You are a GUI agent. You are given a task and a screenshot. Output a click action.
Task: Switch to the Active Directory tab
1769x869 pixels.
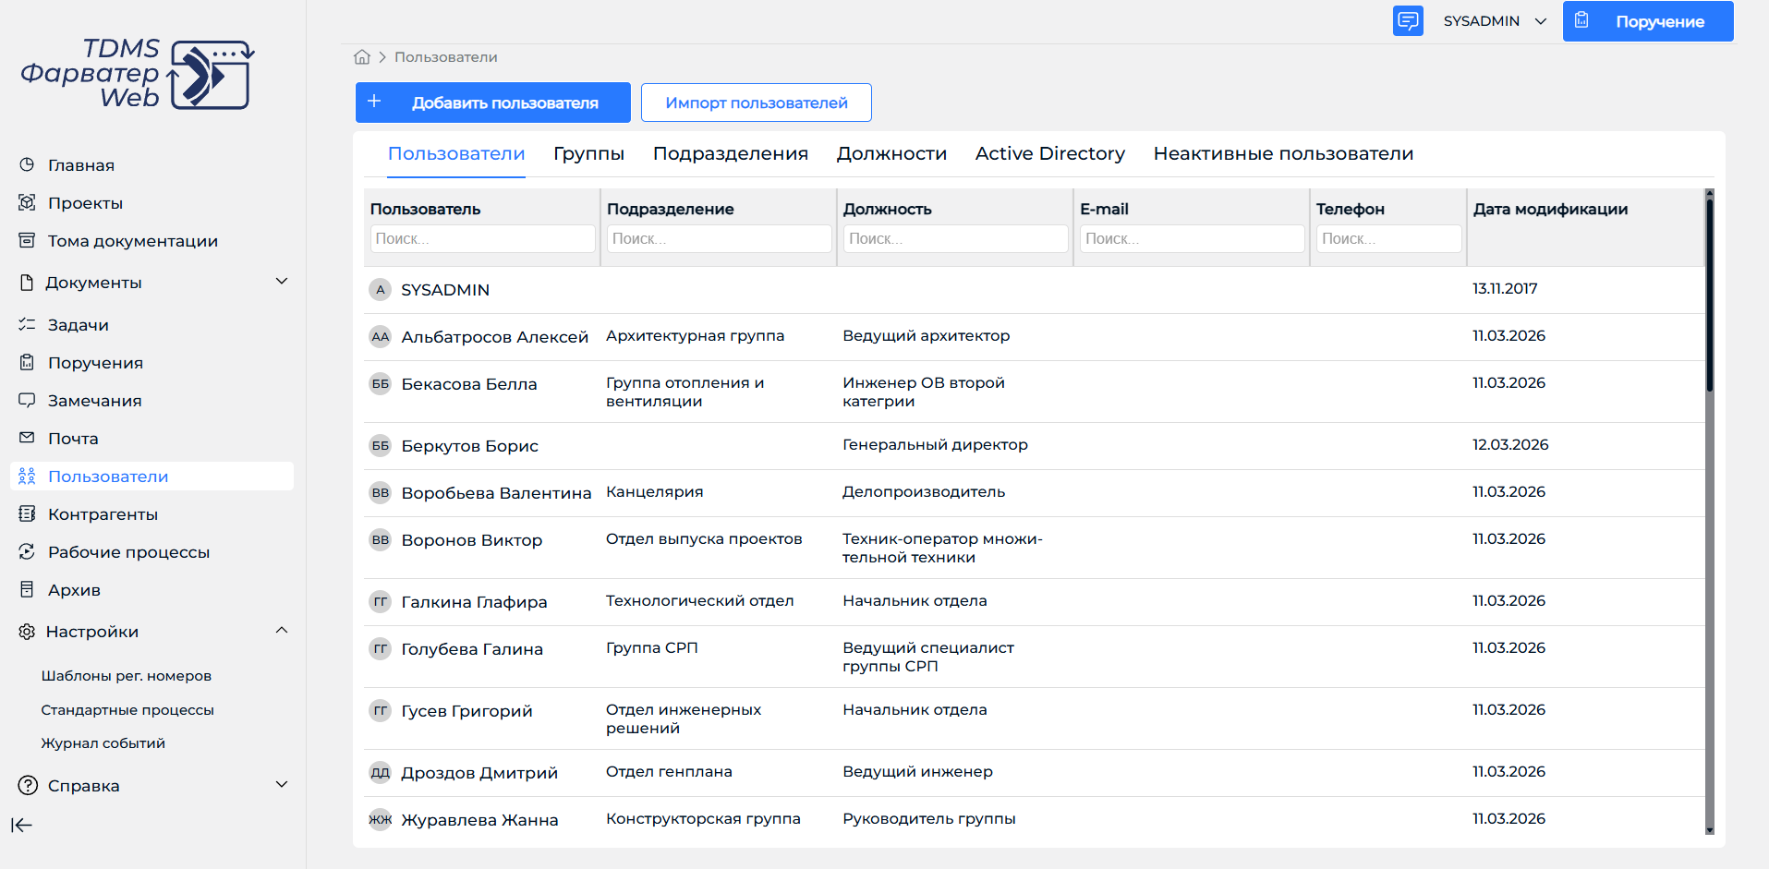tap(1049, 154)
